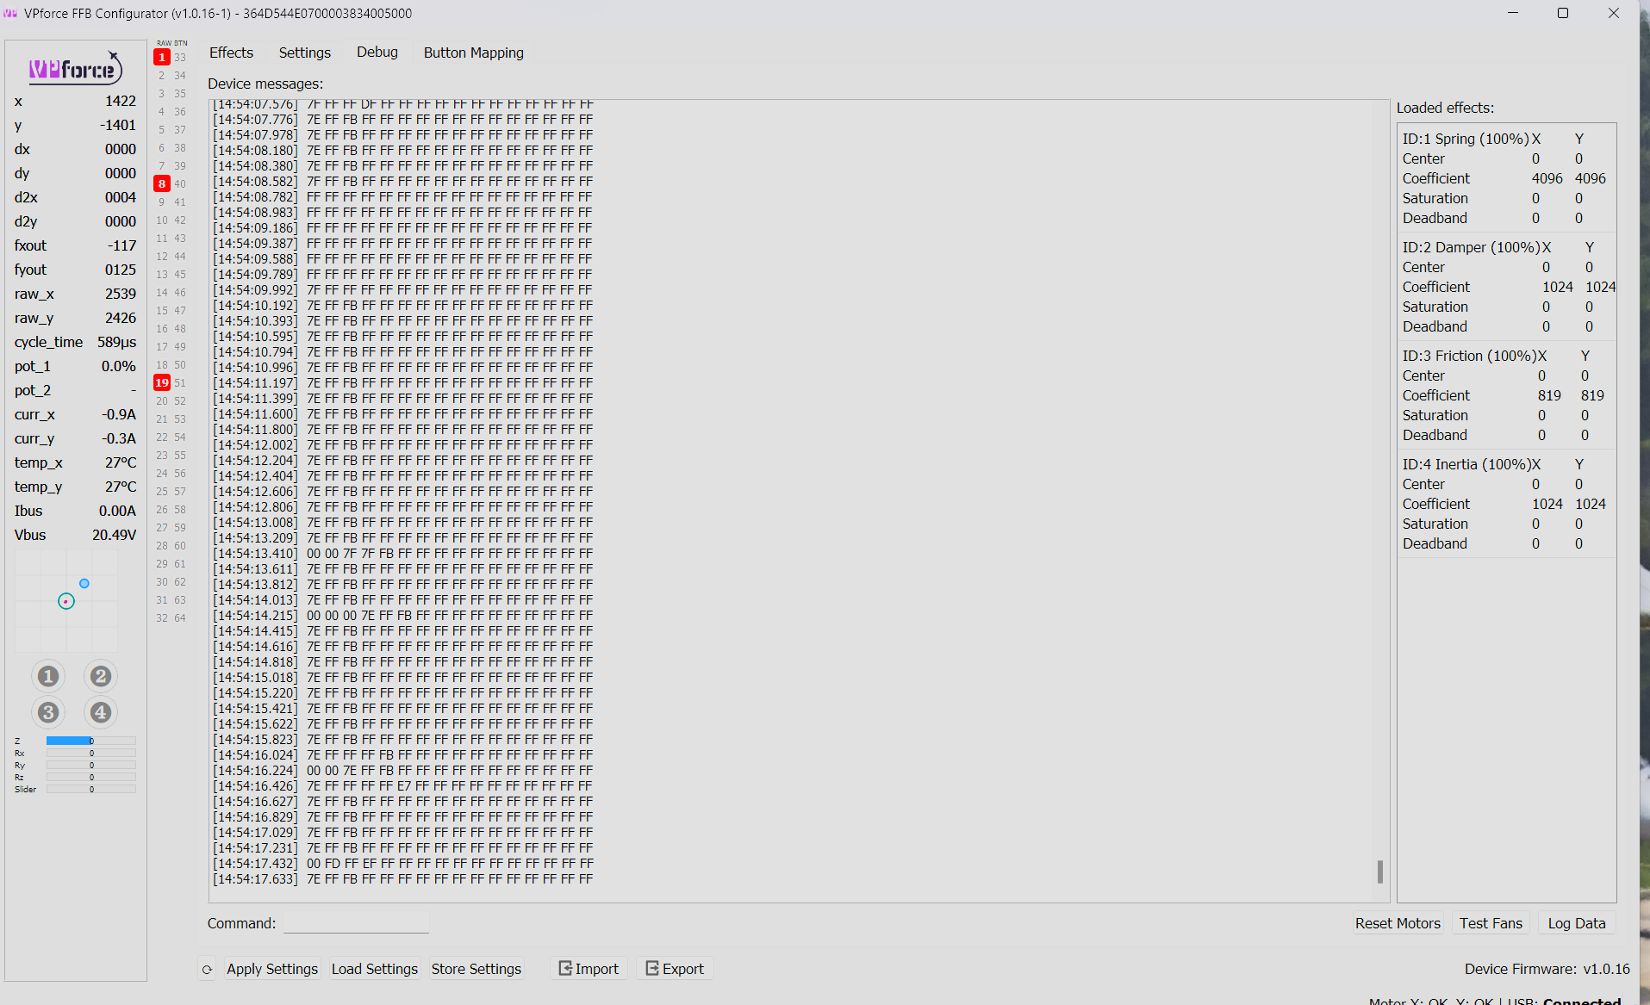The width and height of the screenshot is (1650, 1005).
Task: Click the VPforce logo in the sidebar
Action: 74,68
